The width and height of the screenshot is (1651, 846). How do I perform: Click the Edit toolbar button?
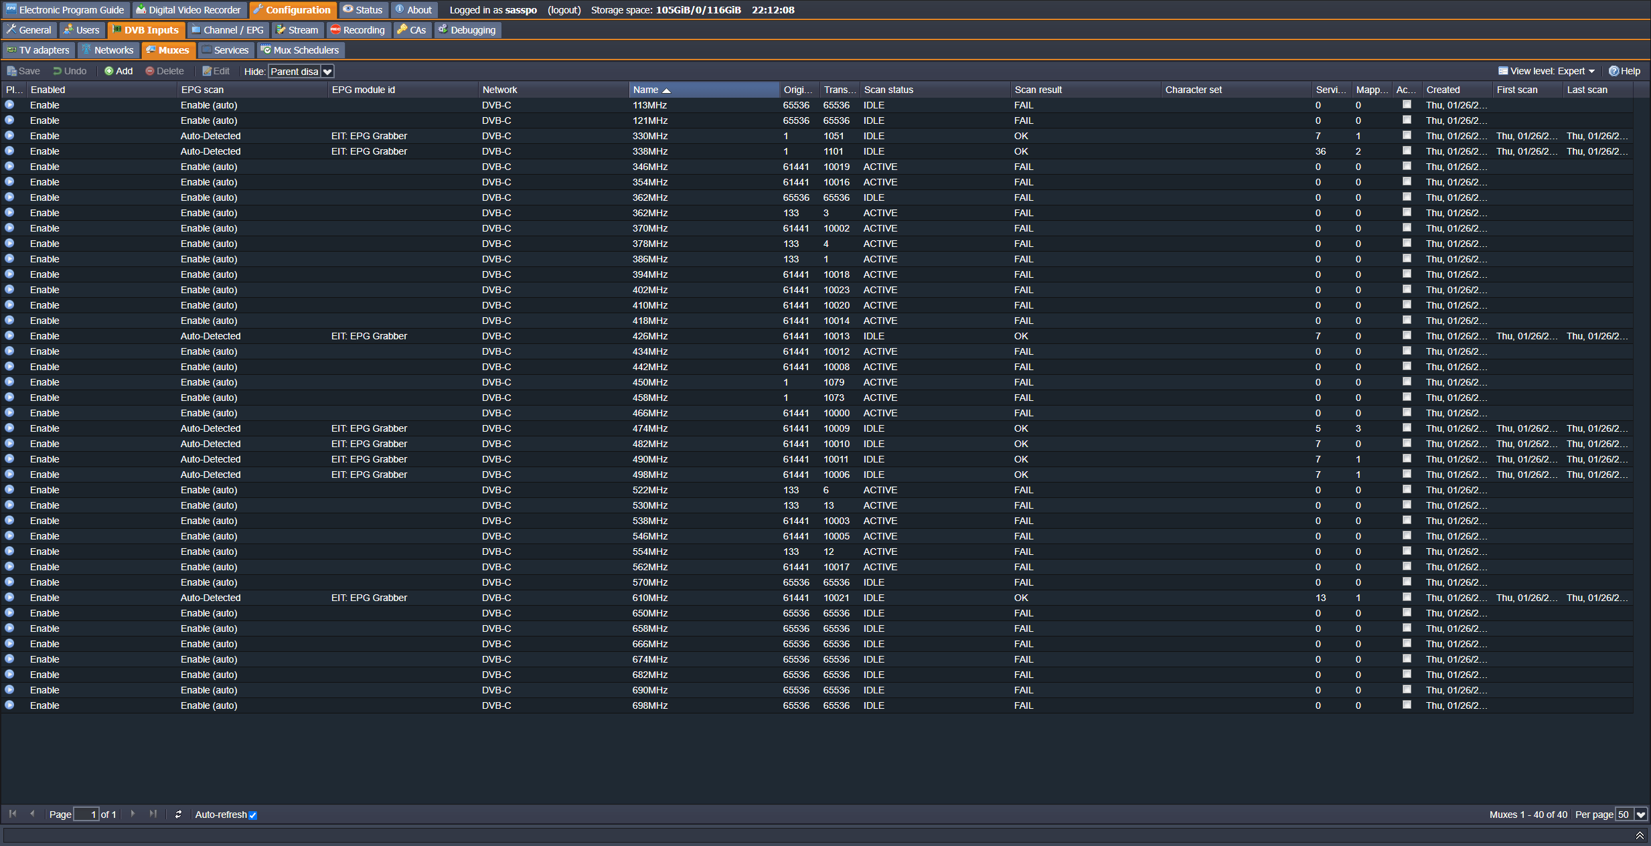tap(216, 71)
